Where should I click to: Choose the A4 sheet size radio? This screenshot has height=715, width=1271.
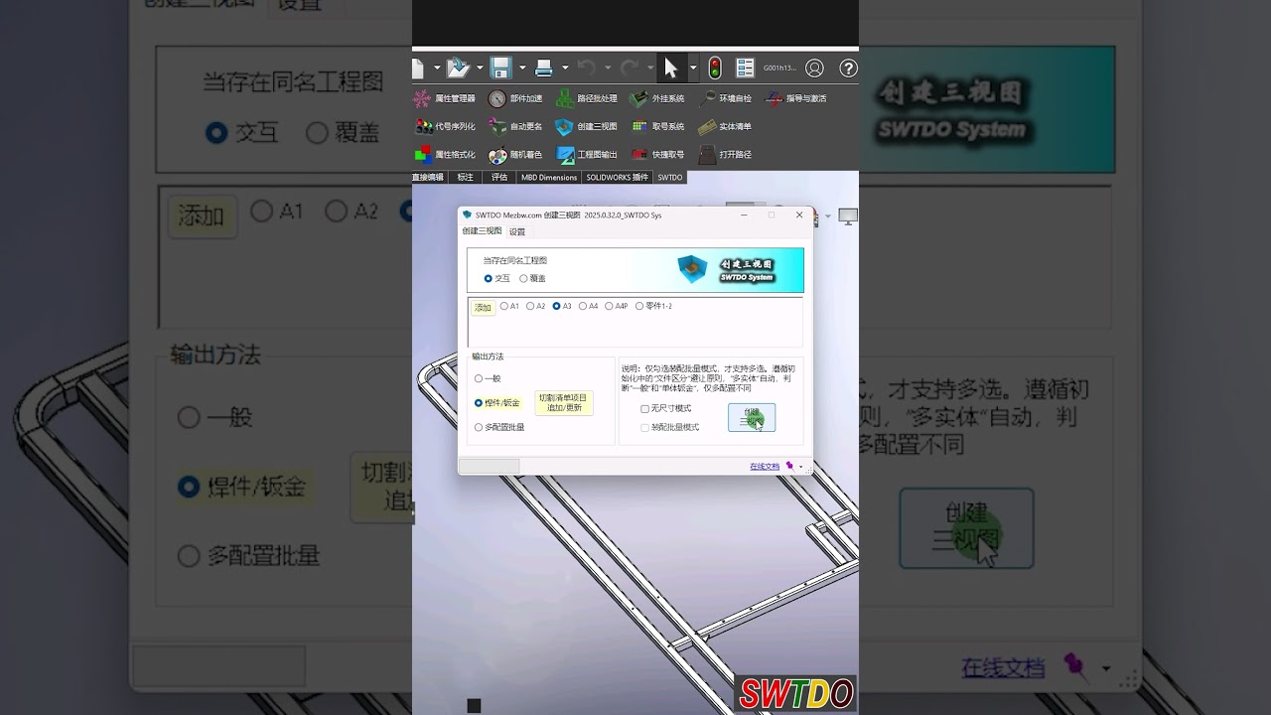point(589,306)
